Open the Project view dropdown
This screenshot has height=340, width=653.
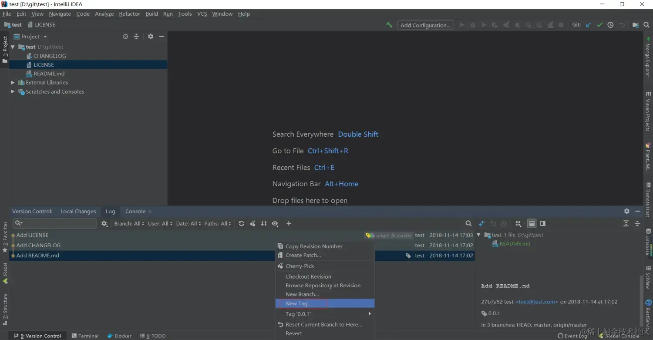click(x=30, y=37)
